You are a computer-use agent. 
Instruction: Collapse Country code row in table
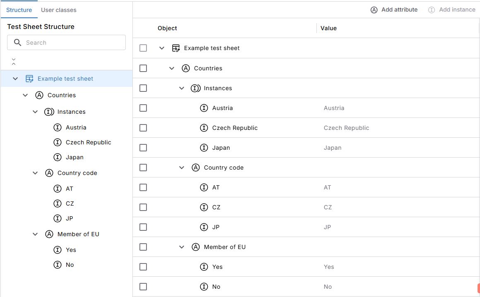click(182, 168)
